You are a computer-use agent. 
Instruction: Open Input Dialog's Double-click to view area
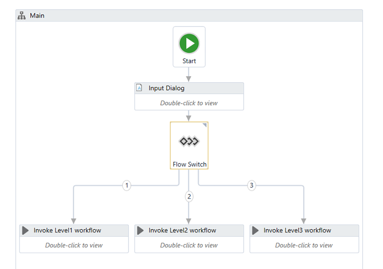189,103
